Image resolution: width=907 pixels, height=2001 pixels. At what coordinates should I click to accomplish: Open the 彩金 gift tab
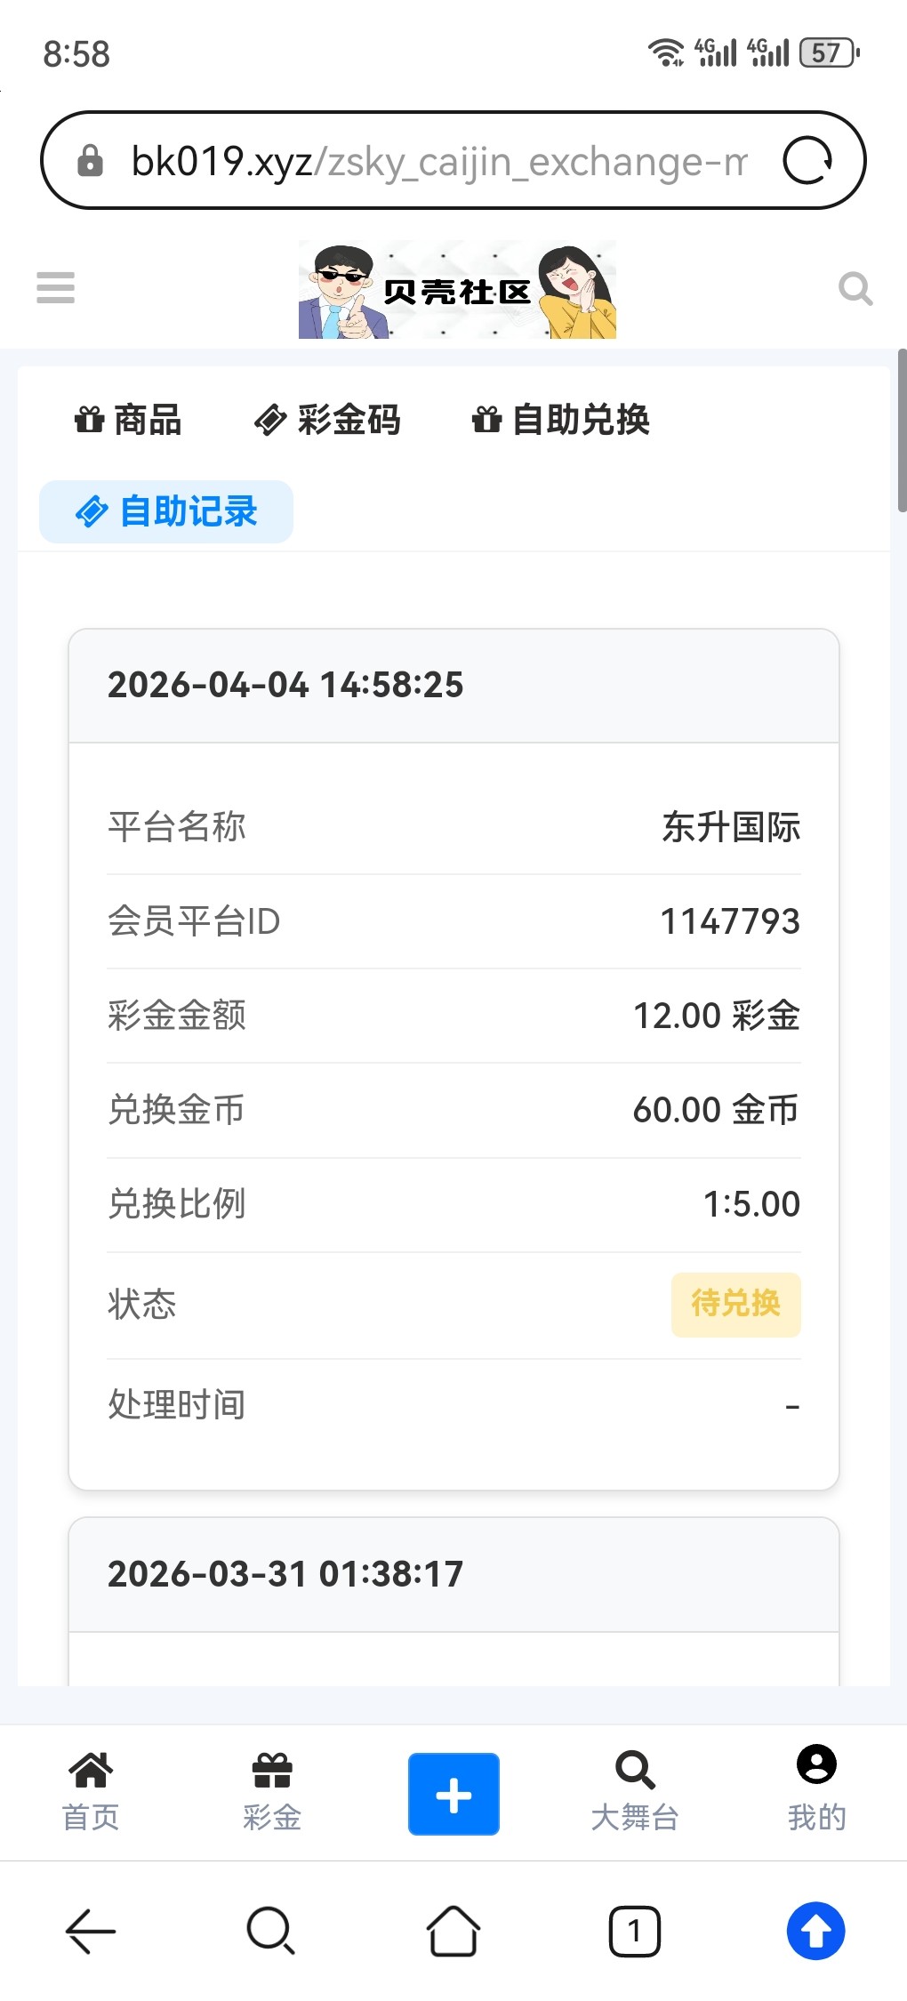click(272, 1792)
